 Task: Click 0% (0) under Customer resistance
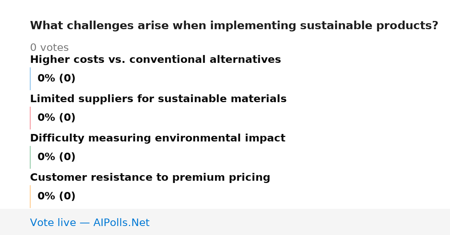tap(56, 196)
